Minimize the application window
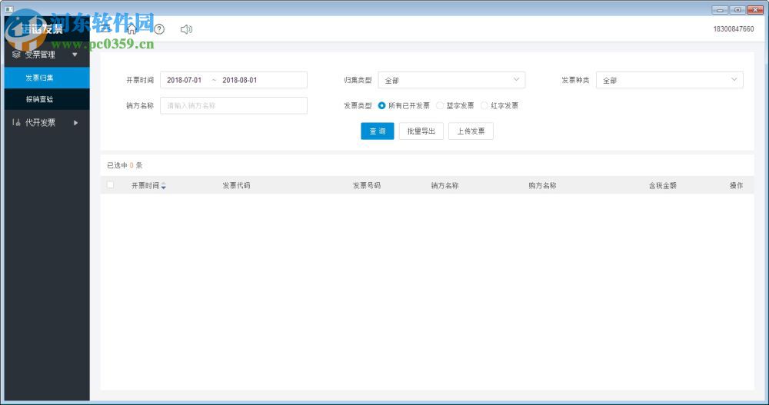Image resolution: width=769 pixels, height=405 pixels. pos(720,10)
